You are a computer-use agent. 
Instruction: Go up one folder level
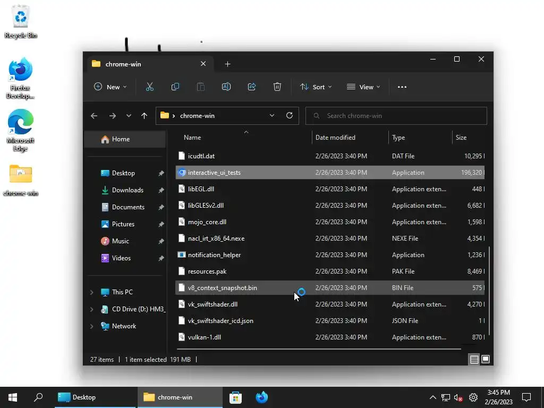coord(144,116)
